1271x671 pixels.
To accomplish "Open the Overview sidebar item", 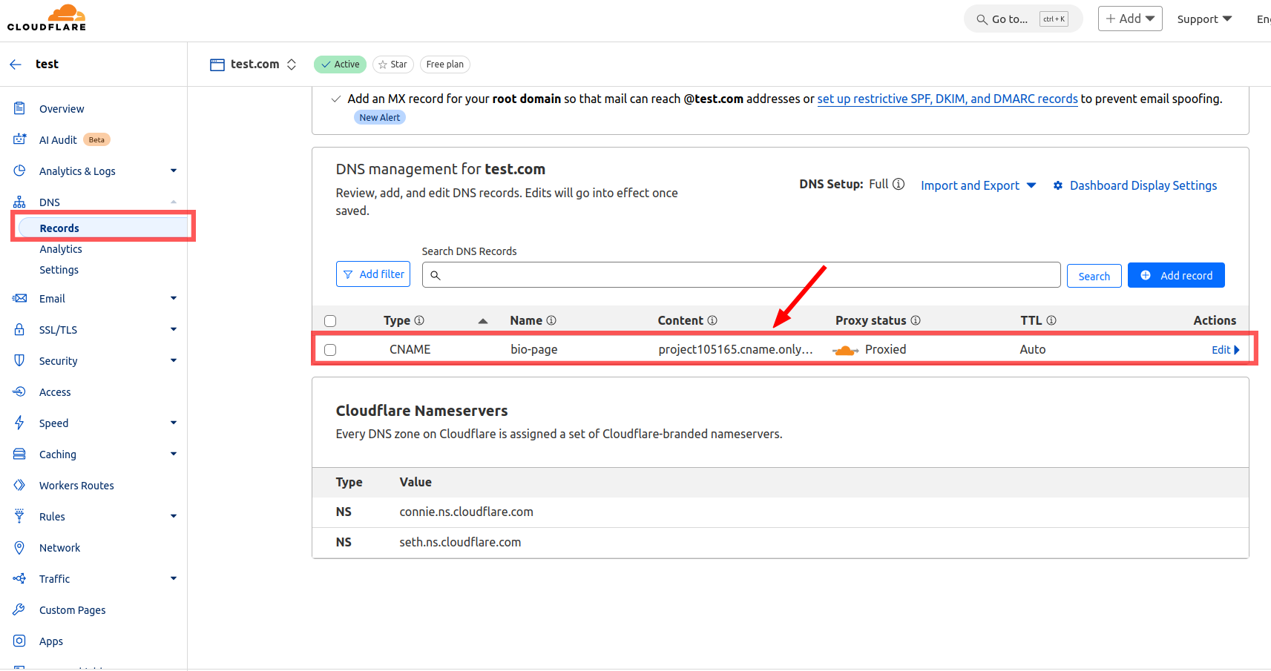I will 62,109.
